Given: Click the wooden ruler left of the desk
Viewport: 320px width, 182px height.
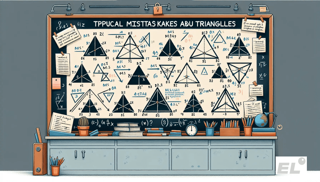Looking at the screenshot, I should point(38,135).
